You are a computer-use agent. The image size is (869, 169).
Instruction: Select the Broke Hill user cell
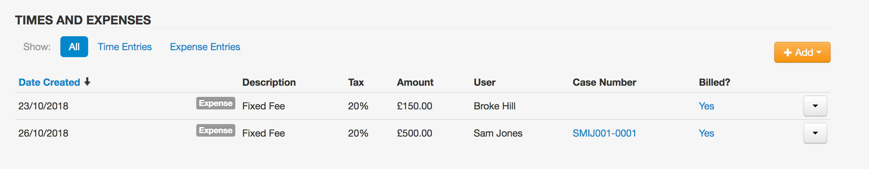point(494,106)
